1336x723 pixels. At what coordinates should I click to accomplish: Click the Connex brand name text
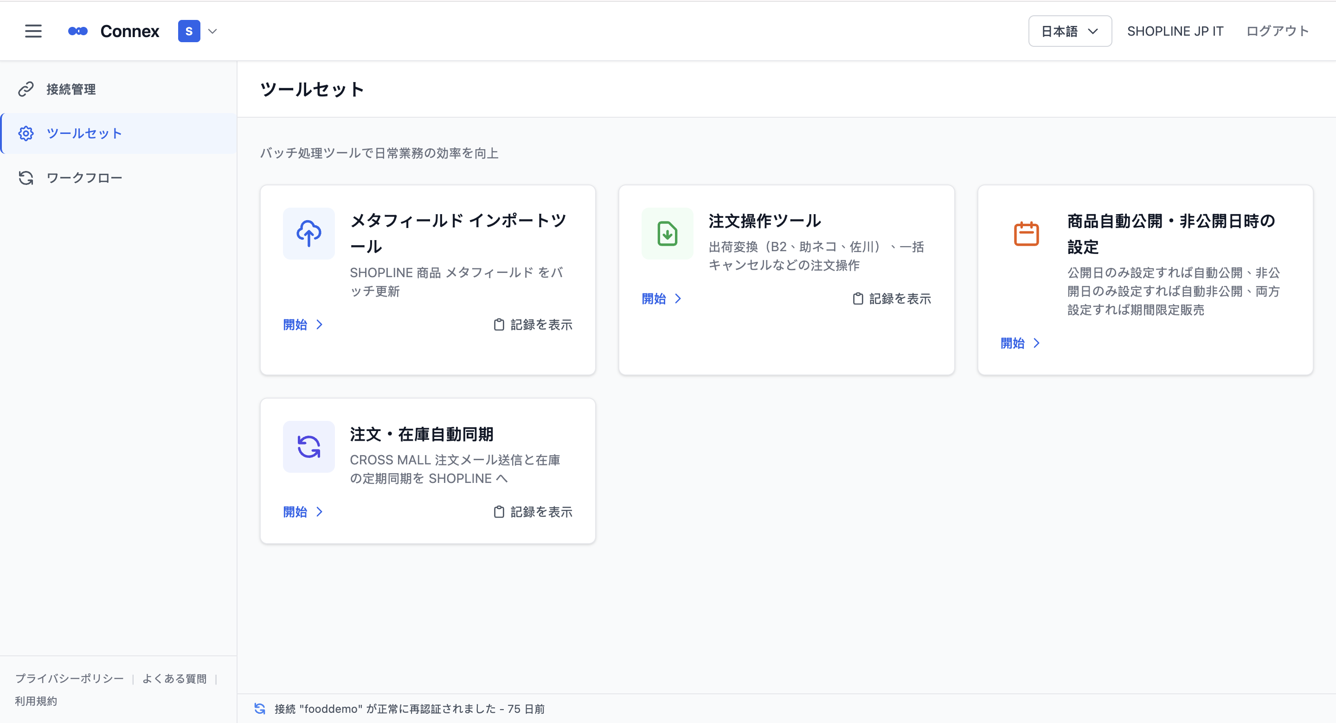[130, 31]
